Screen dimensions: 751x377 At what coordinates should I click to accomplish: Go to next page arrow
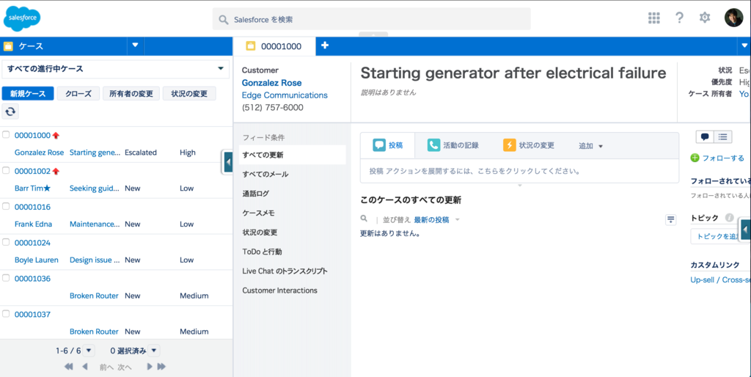click(150, 367)
